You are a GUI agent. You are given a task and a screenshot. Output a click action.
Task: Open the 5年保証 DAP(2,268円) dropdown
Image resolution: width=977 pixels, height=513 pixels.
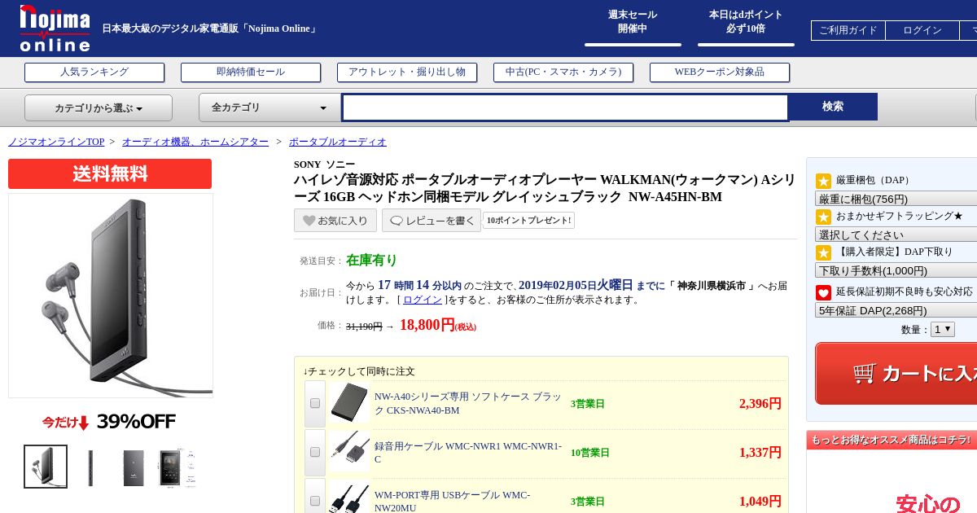(896, 310)
